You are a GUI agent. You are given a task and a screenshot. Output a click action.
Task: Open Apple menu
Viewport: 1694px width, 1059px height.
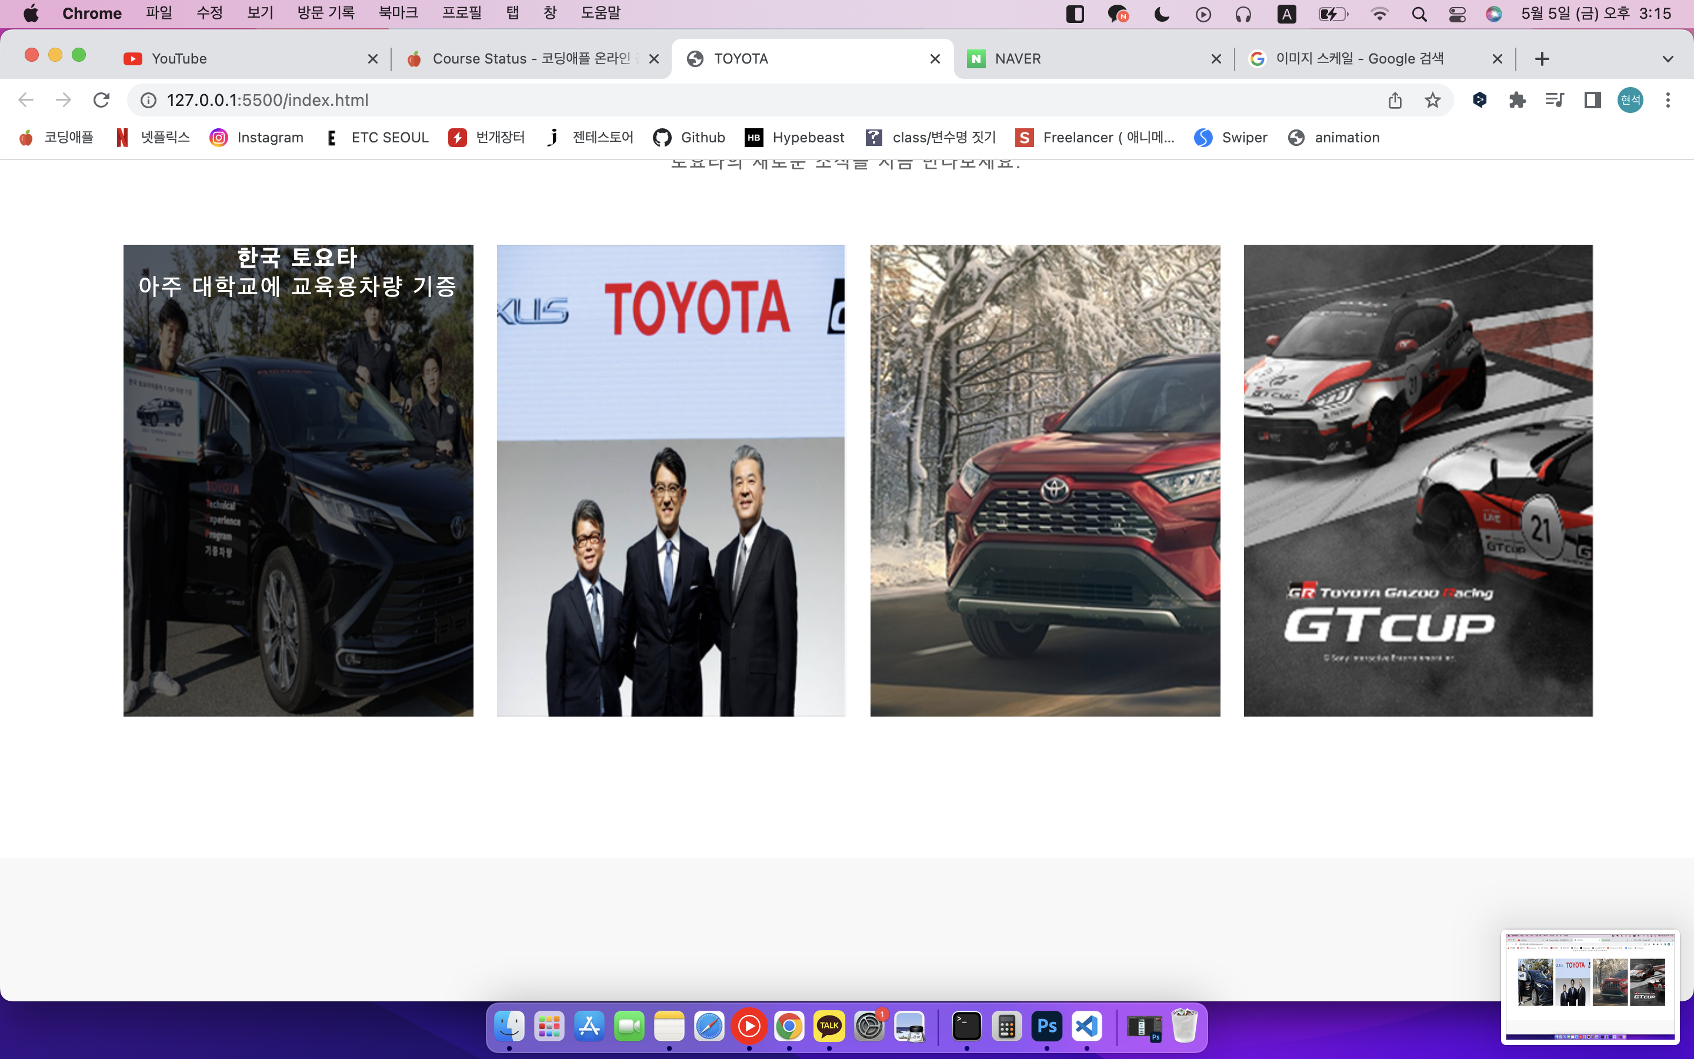coord(32,14)
